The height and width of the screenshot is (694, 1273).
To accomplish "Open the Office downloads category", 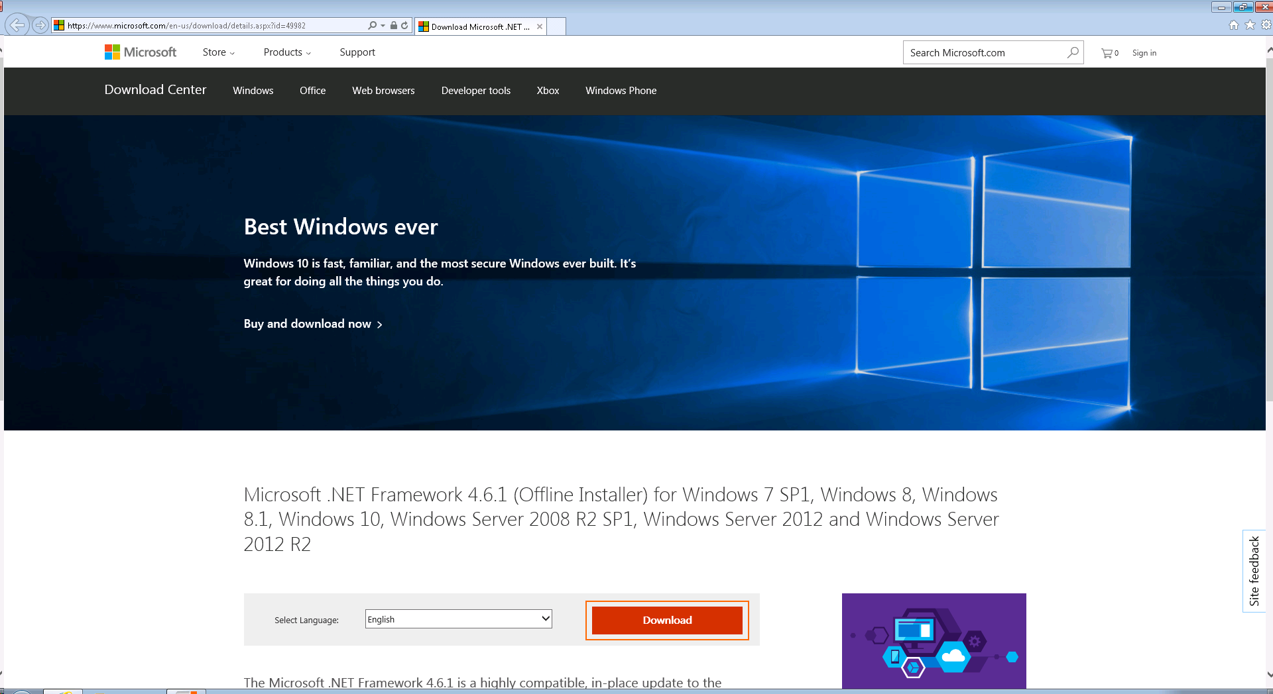I will click(313, 91).
